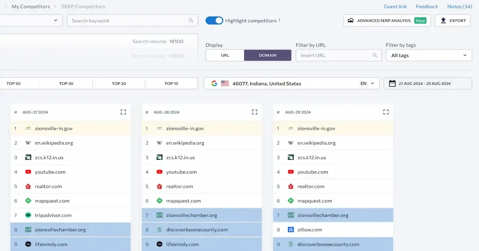Viewport: 479px width, 251px height.
Task: Expand the AUG-29 2024 column fullscreen
Action: (386, 112)
